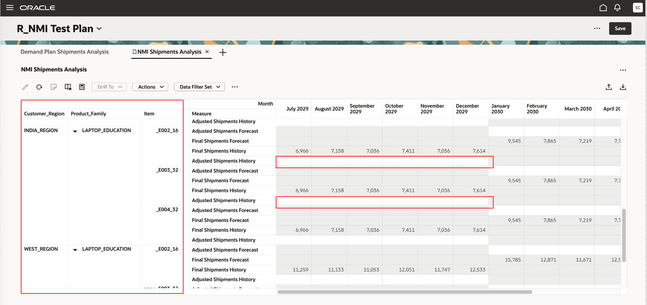Open the Drill To dropdown
The image size is (647, 305).
pyautogui.click(x=109, y=87)
